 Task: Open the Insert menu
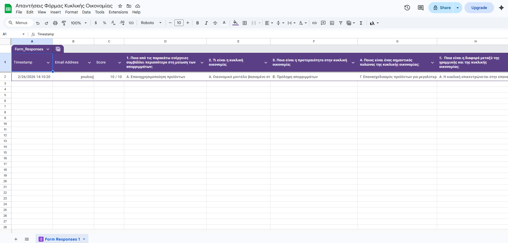[x=56, y=12]
